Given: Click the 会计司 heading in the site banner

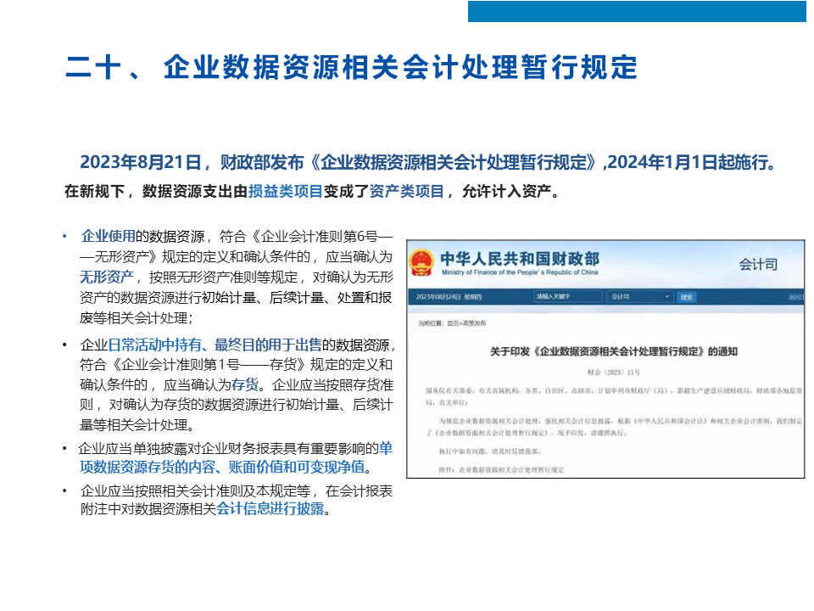Looking at the screenshot, I should (x=758, y=265).
